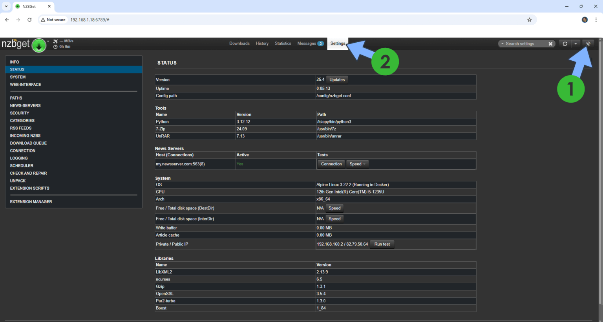603x322 pixels.
Task: Click the Updates button next to version
Action: [337, 80]
